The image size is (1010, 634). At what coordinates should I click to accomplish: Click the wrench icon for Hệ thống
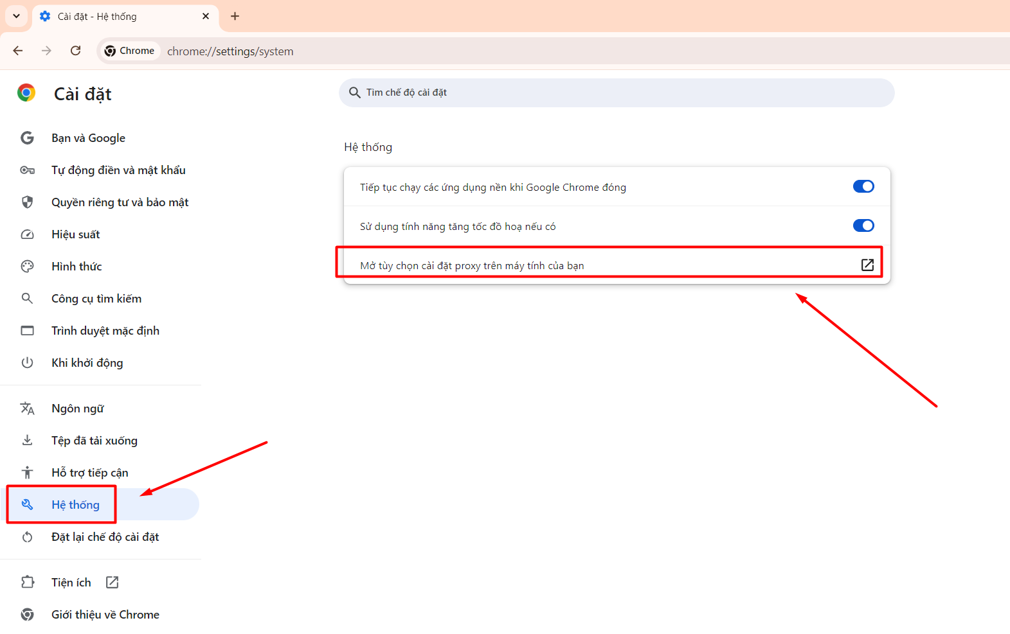coord(27,505)
